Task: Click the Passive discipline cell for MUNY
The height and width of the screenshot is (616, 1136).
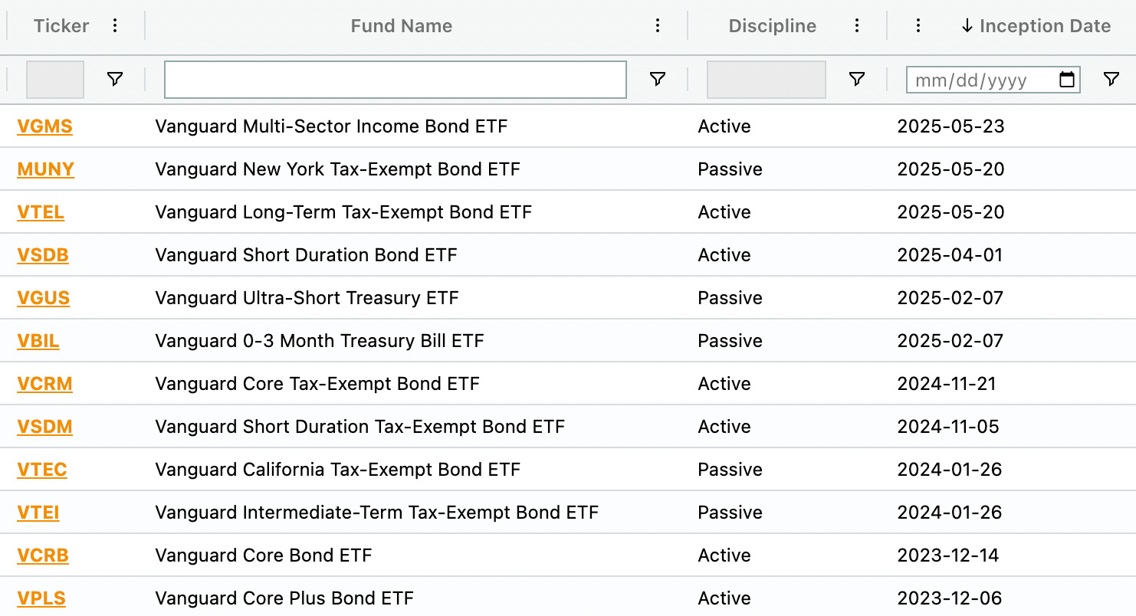Action: [731, 169]
